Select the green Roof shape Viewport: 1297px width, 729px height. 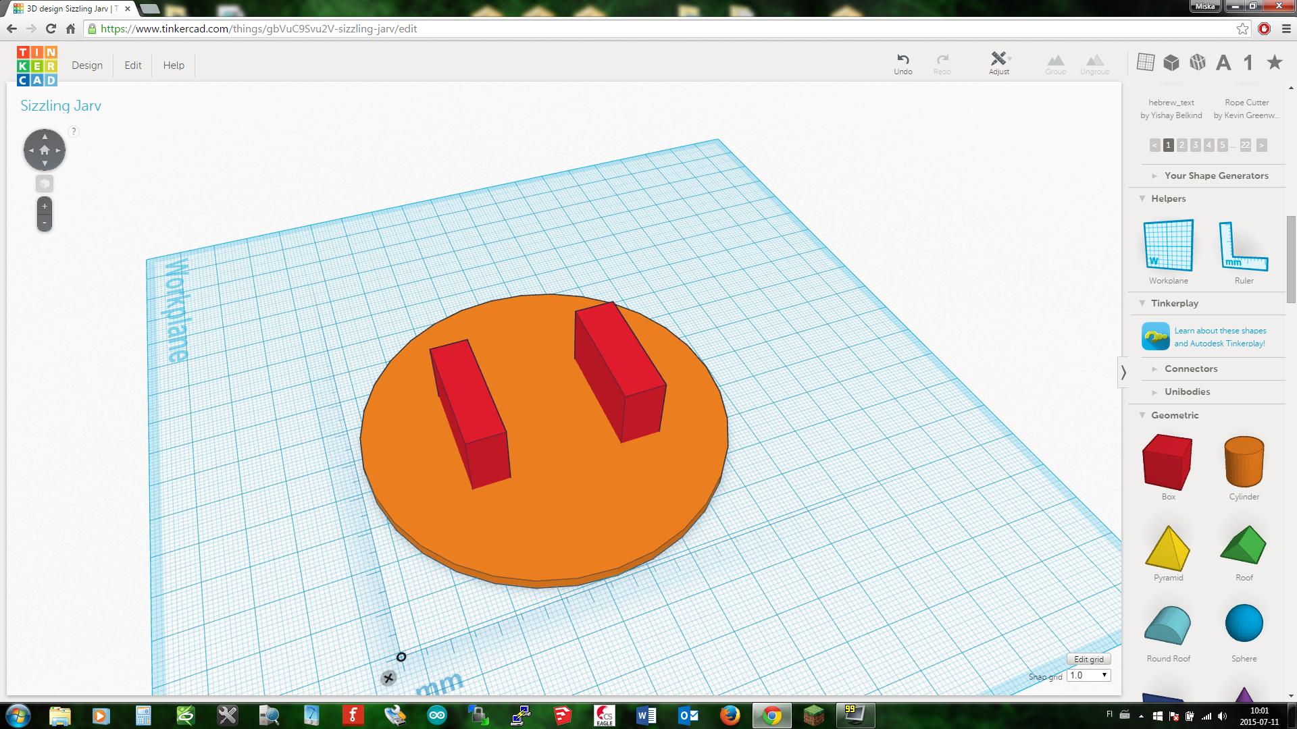coord(1244,545)
